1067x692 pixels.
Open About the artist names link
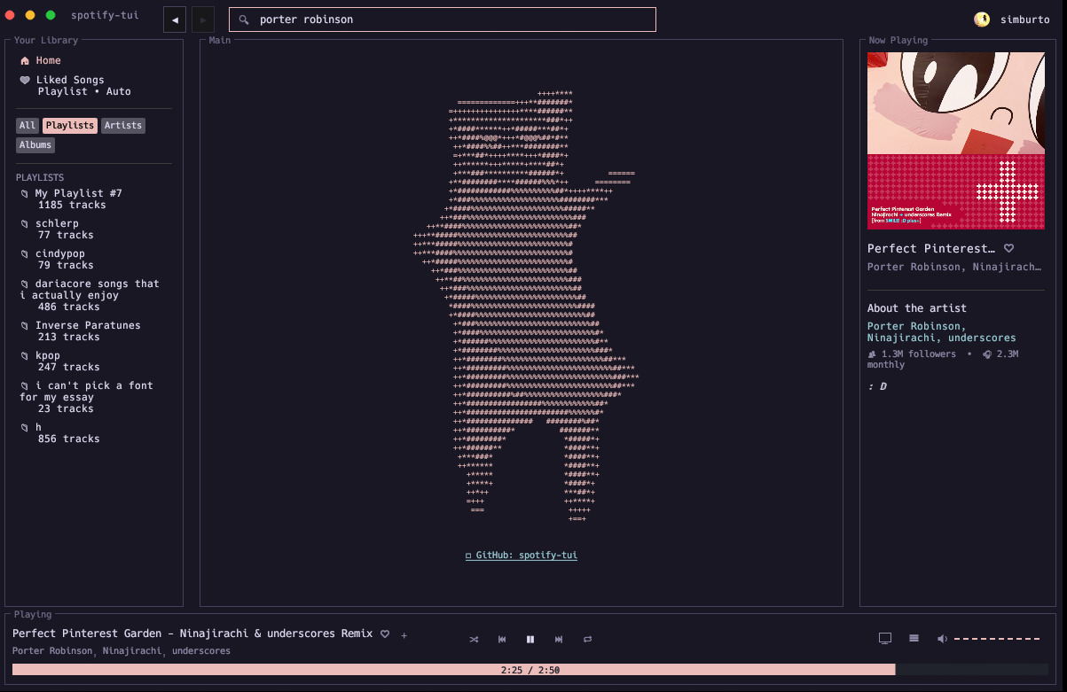point(942,332)
